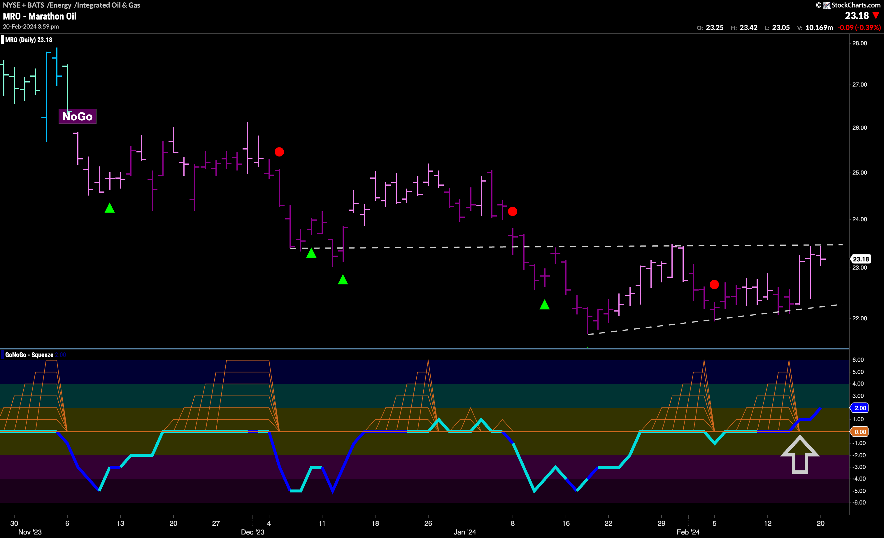Click the 22.00 price axis label
The width and height of the screenshot is (884, 538).
[860, 318]
